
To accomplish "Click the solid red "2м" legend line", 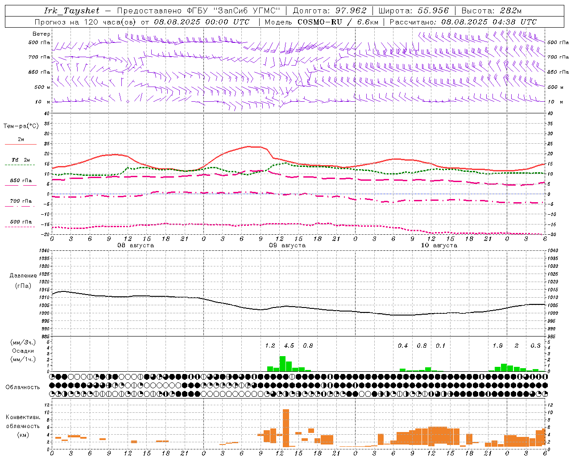I will click(21, 144).
